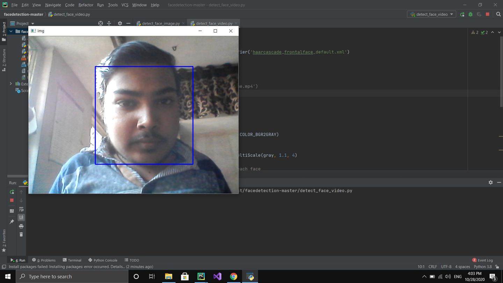
Task: Open the Terminal tool window
Action: point(72,260)
